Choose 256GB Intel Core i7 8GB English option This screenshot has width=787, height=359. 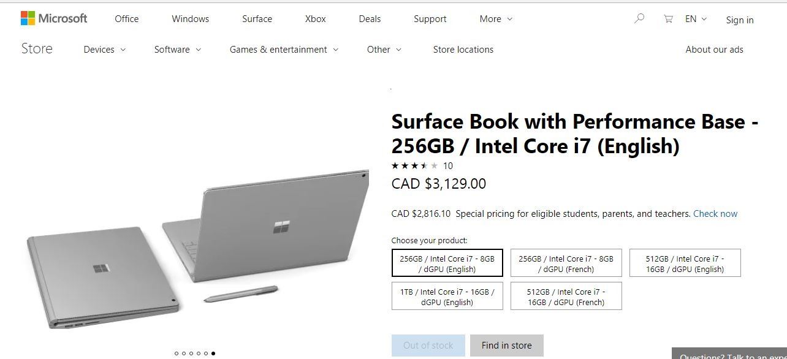(447, 263)
